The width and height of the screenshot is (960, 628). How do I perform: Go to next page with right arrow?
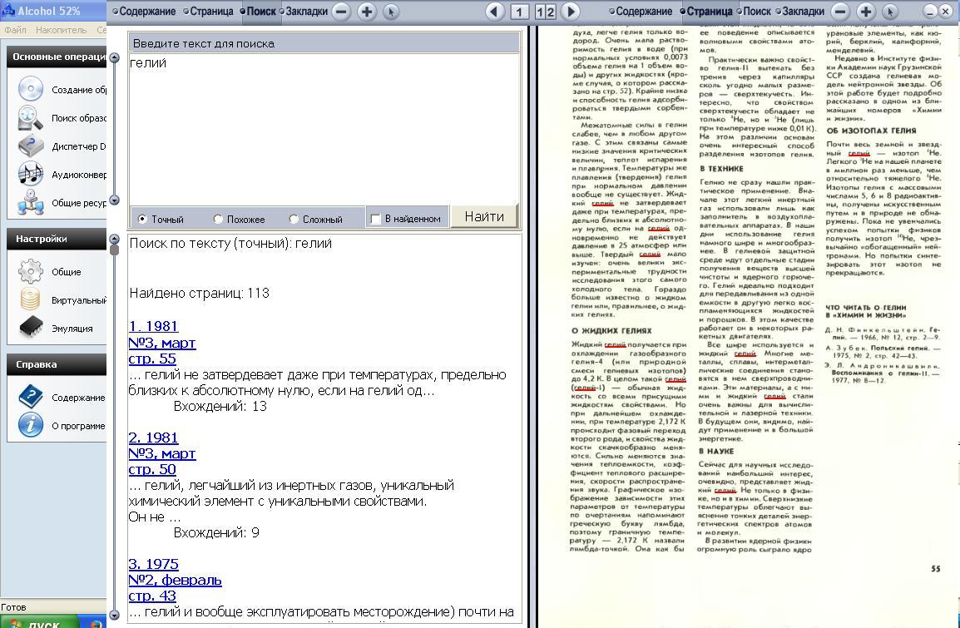pyautogui.click(x=571, y=12)
